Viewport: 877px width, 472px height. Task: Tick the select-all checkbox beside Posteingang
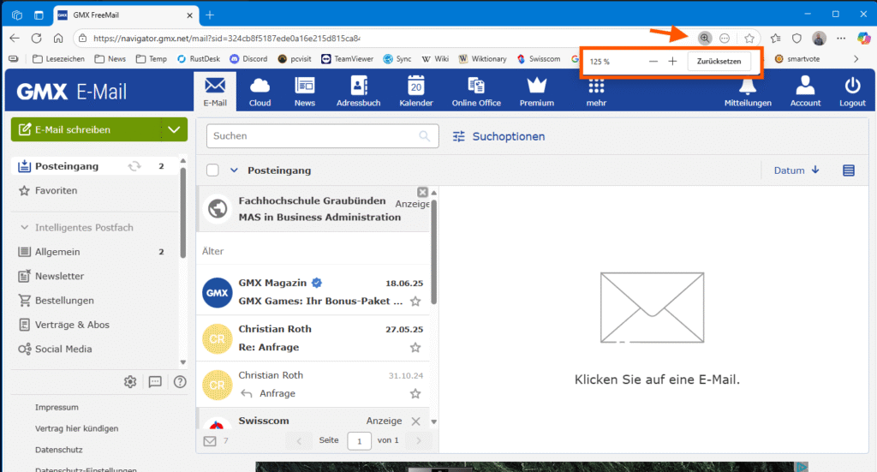click(213, 170)
